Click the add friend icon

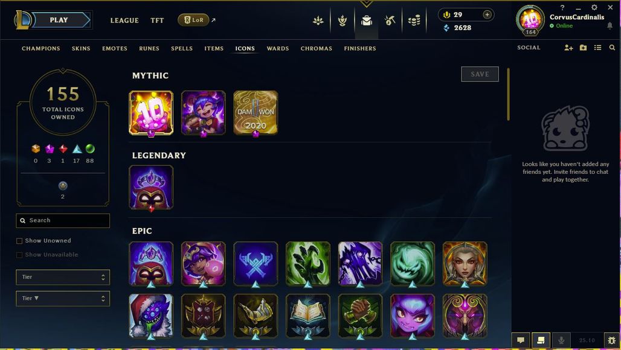[568, 48]
